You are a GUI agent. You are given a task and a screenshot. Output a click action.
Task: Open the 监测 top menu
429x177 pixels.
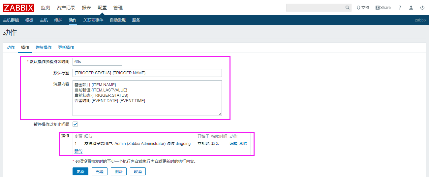(x=46, y=8)
